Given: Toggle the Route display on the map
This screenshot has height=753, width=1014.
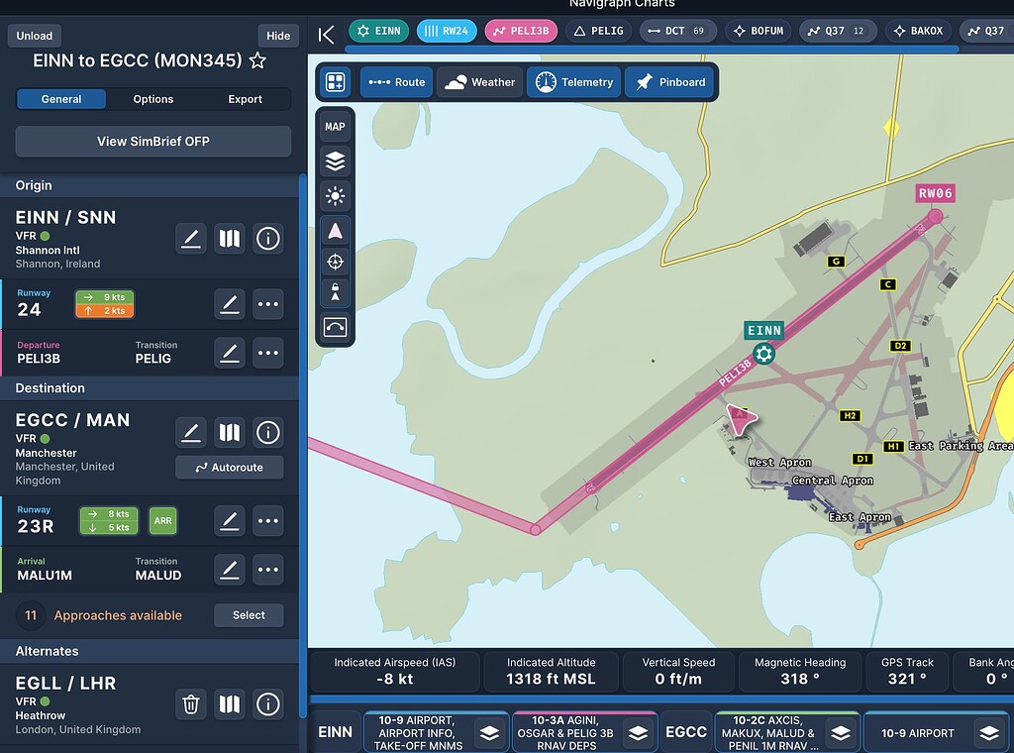Looking at the screenshot, I should pyautogui.click(x=396, y=82).
